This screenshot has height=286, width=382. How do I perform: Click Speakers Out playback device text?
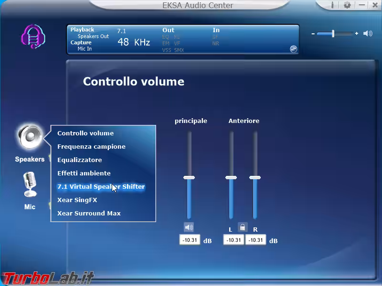93,36
